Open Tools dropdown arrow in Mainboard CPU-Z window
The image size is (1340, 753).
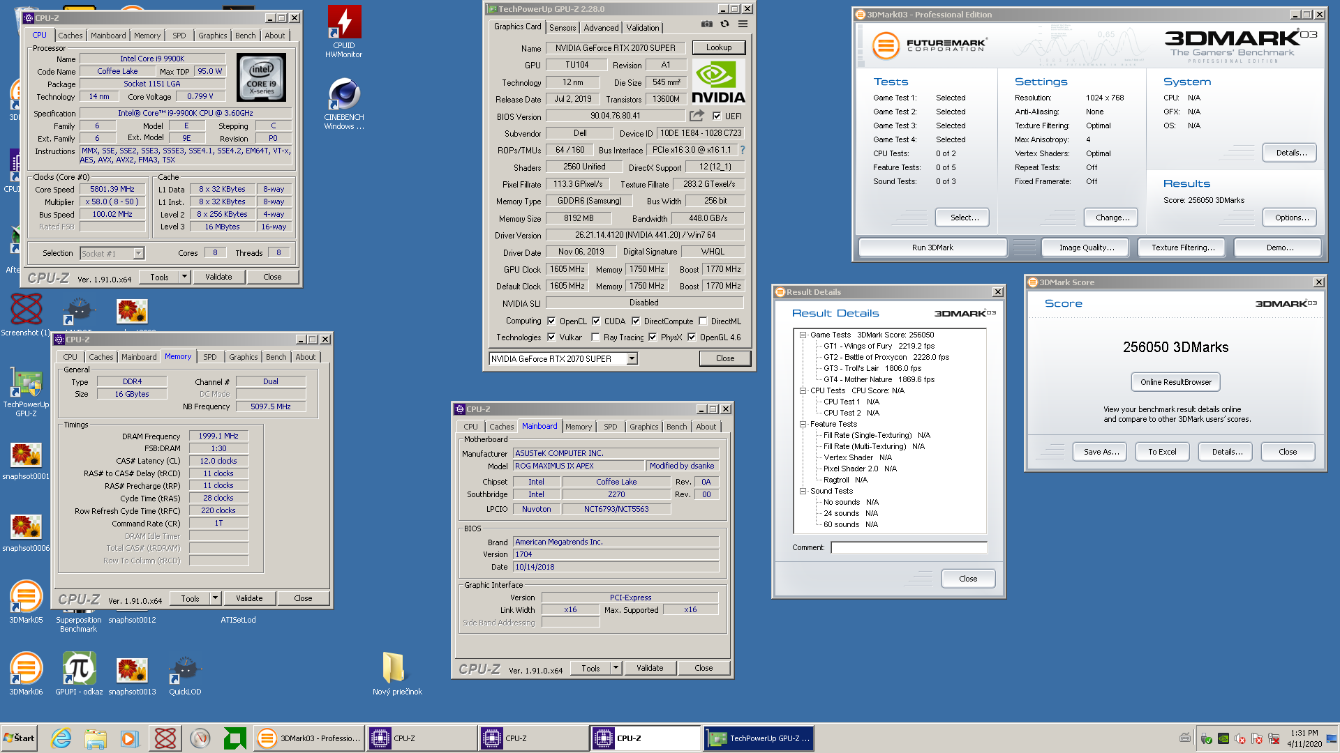click(616, 668)
